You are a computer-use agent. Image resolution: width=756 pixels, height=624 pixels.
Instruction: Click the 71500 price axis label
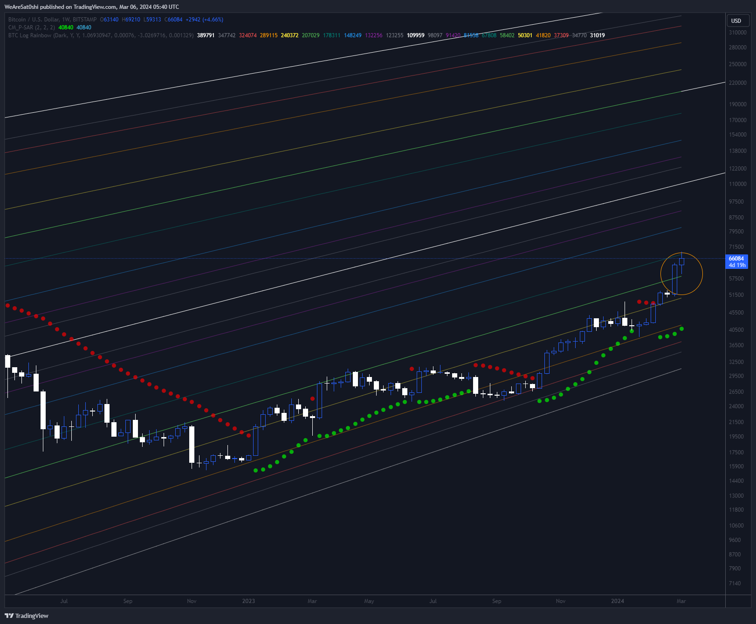[736, 247]
